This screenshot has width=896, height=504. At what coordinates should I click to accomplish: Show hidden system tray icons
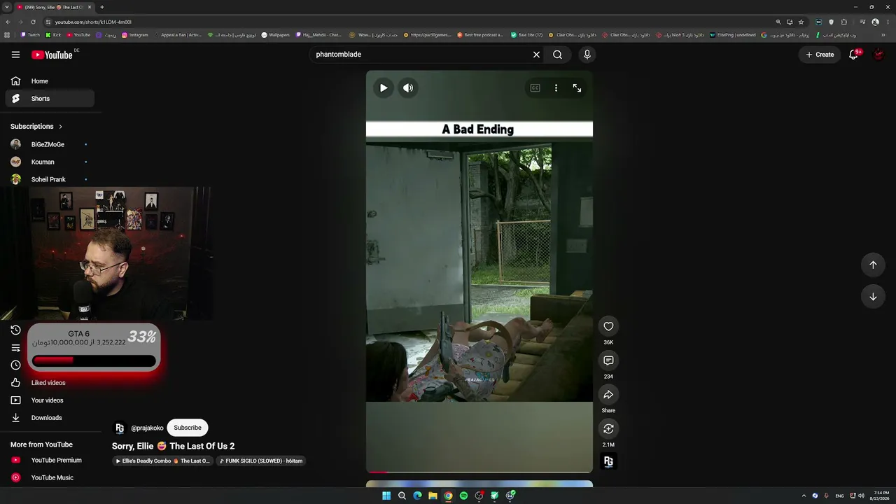click(804, 496)
